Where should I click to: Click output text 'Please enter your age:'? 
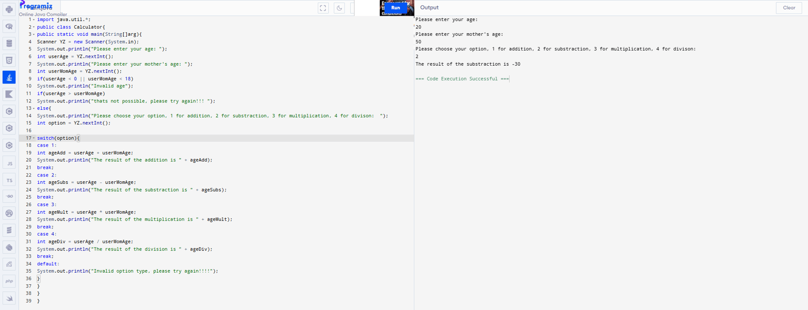(x=447, y=19)
